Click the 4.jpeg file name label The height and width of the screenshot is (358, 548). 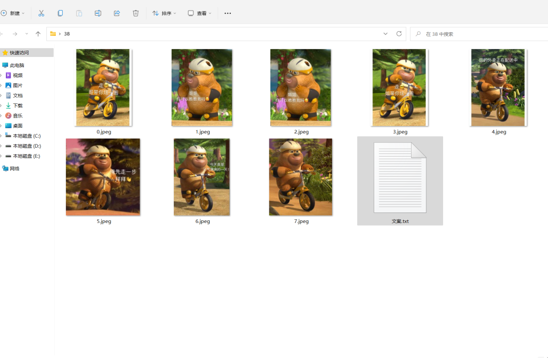pyautogui.click(x=498, y=132)
